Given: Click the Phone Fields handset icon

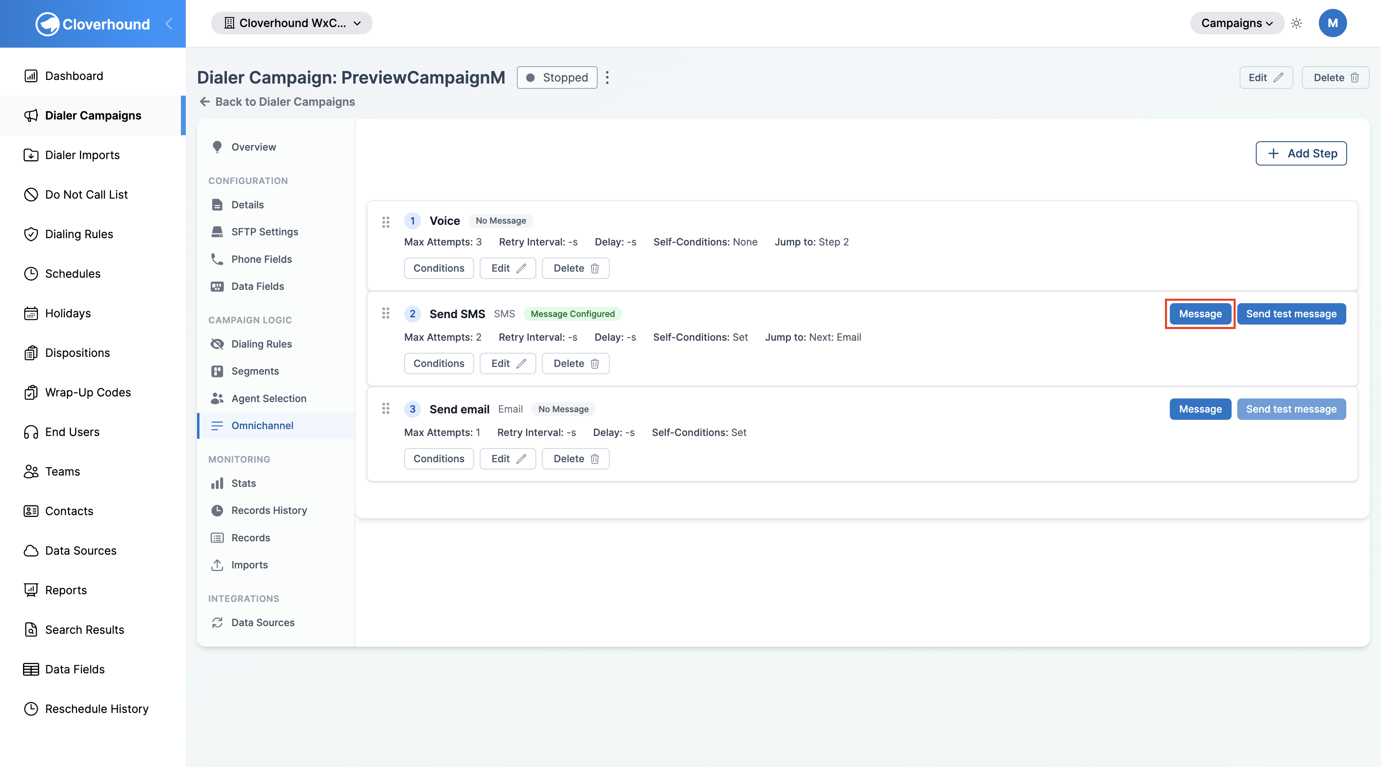Looking at the screenshot, I should 217,260.
